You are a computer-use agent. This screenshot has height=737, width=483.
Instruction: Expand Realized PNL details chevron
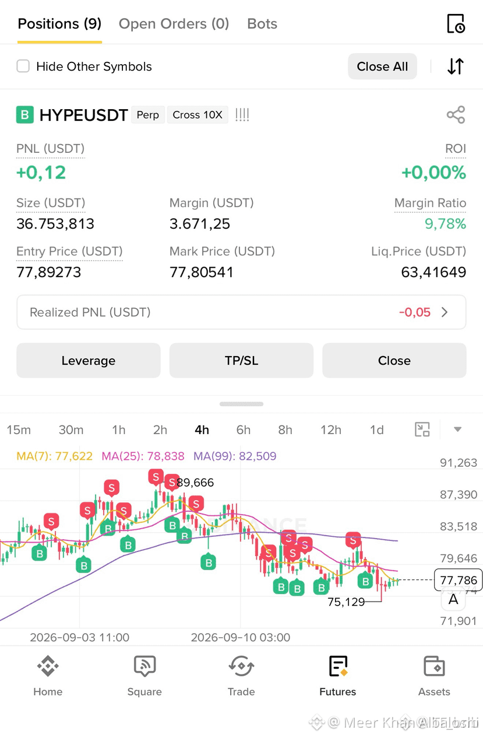pyautogui.click(x=445, y=312)
